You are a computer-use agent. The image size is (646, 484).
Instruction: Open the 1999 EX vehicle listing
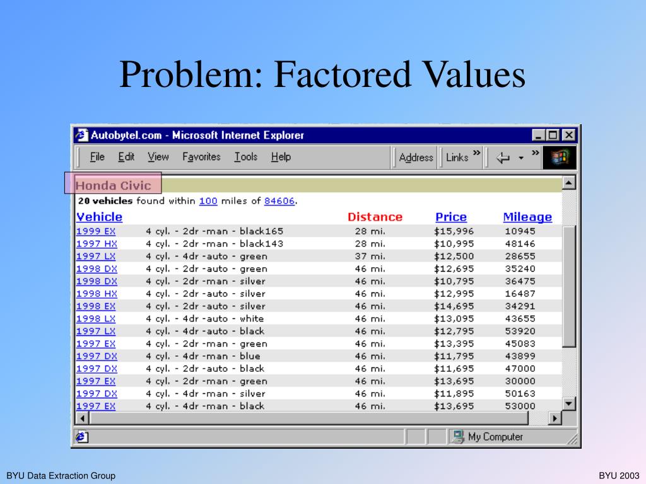96,231
